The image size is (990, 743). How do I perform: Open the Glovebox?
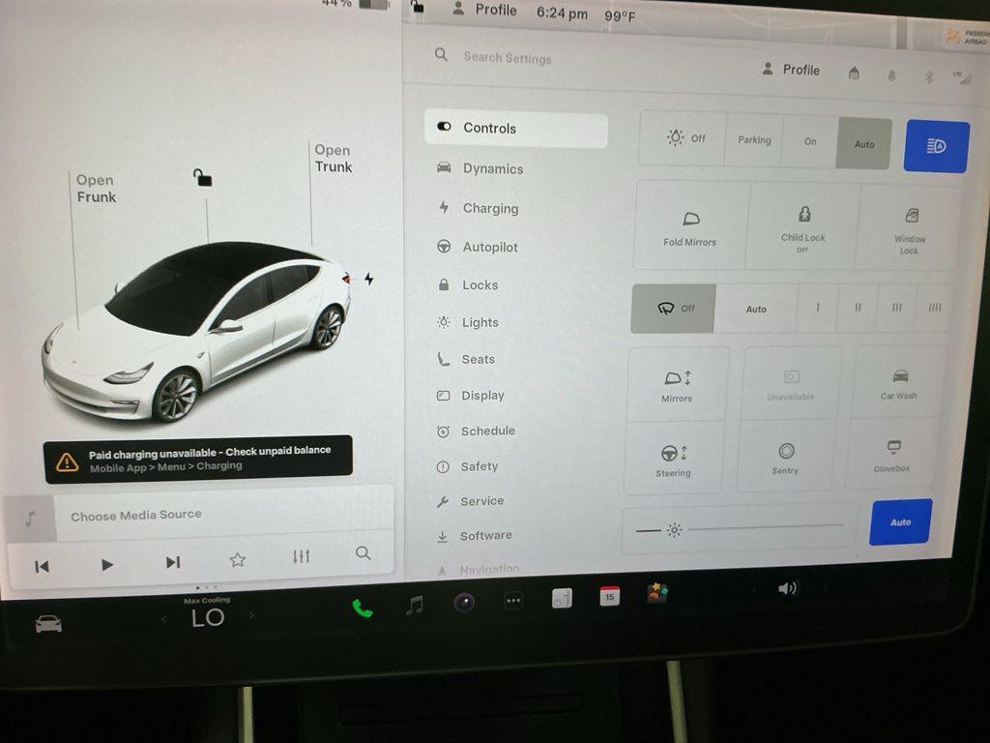pos(893,455)
